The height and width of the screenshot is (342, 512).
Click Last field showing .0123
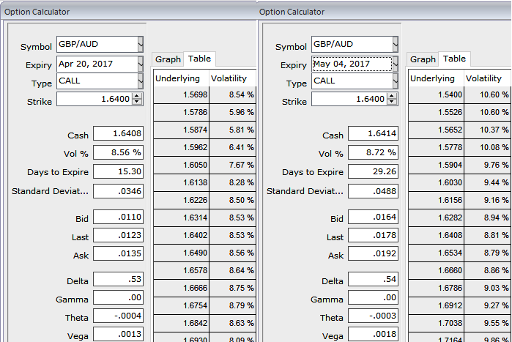[x=118, y=235]
